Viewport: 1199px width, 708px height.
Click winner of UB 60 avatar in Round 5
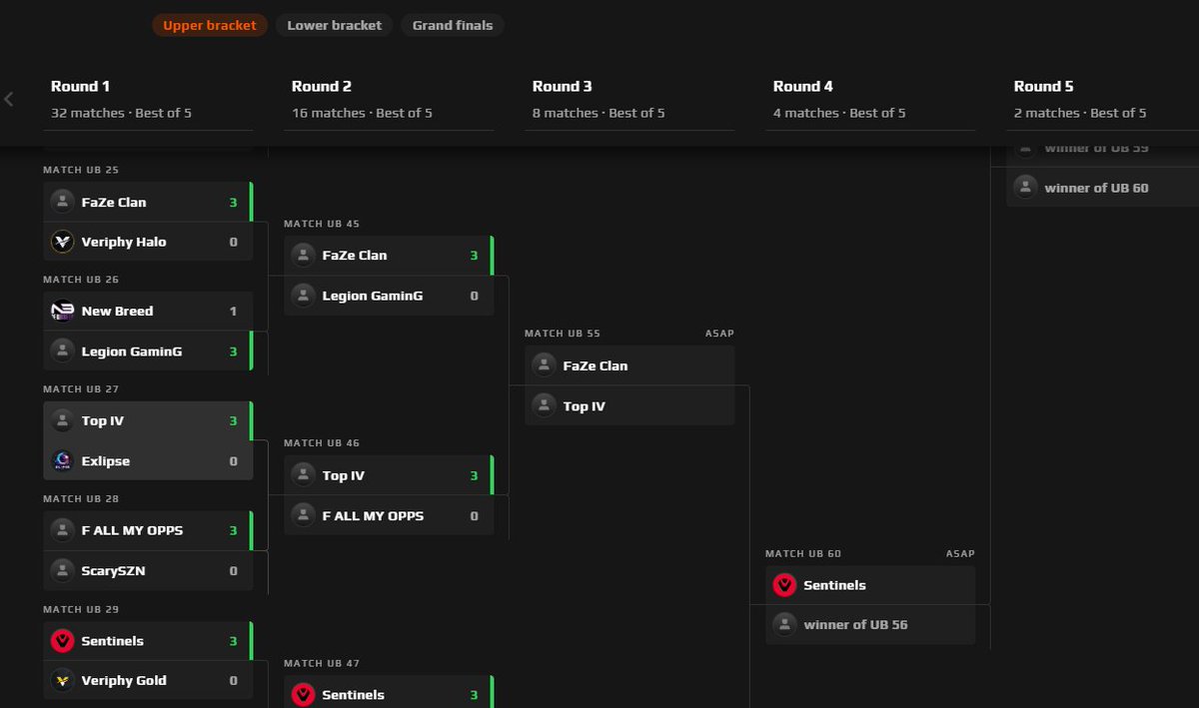click(1026, 187)
